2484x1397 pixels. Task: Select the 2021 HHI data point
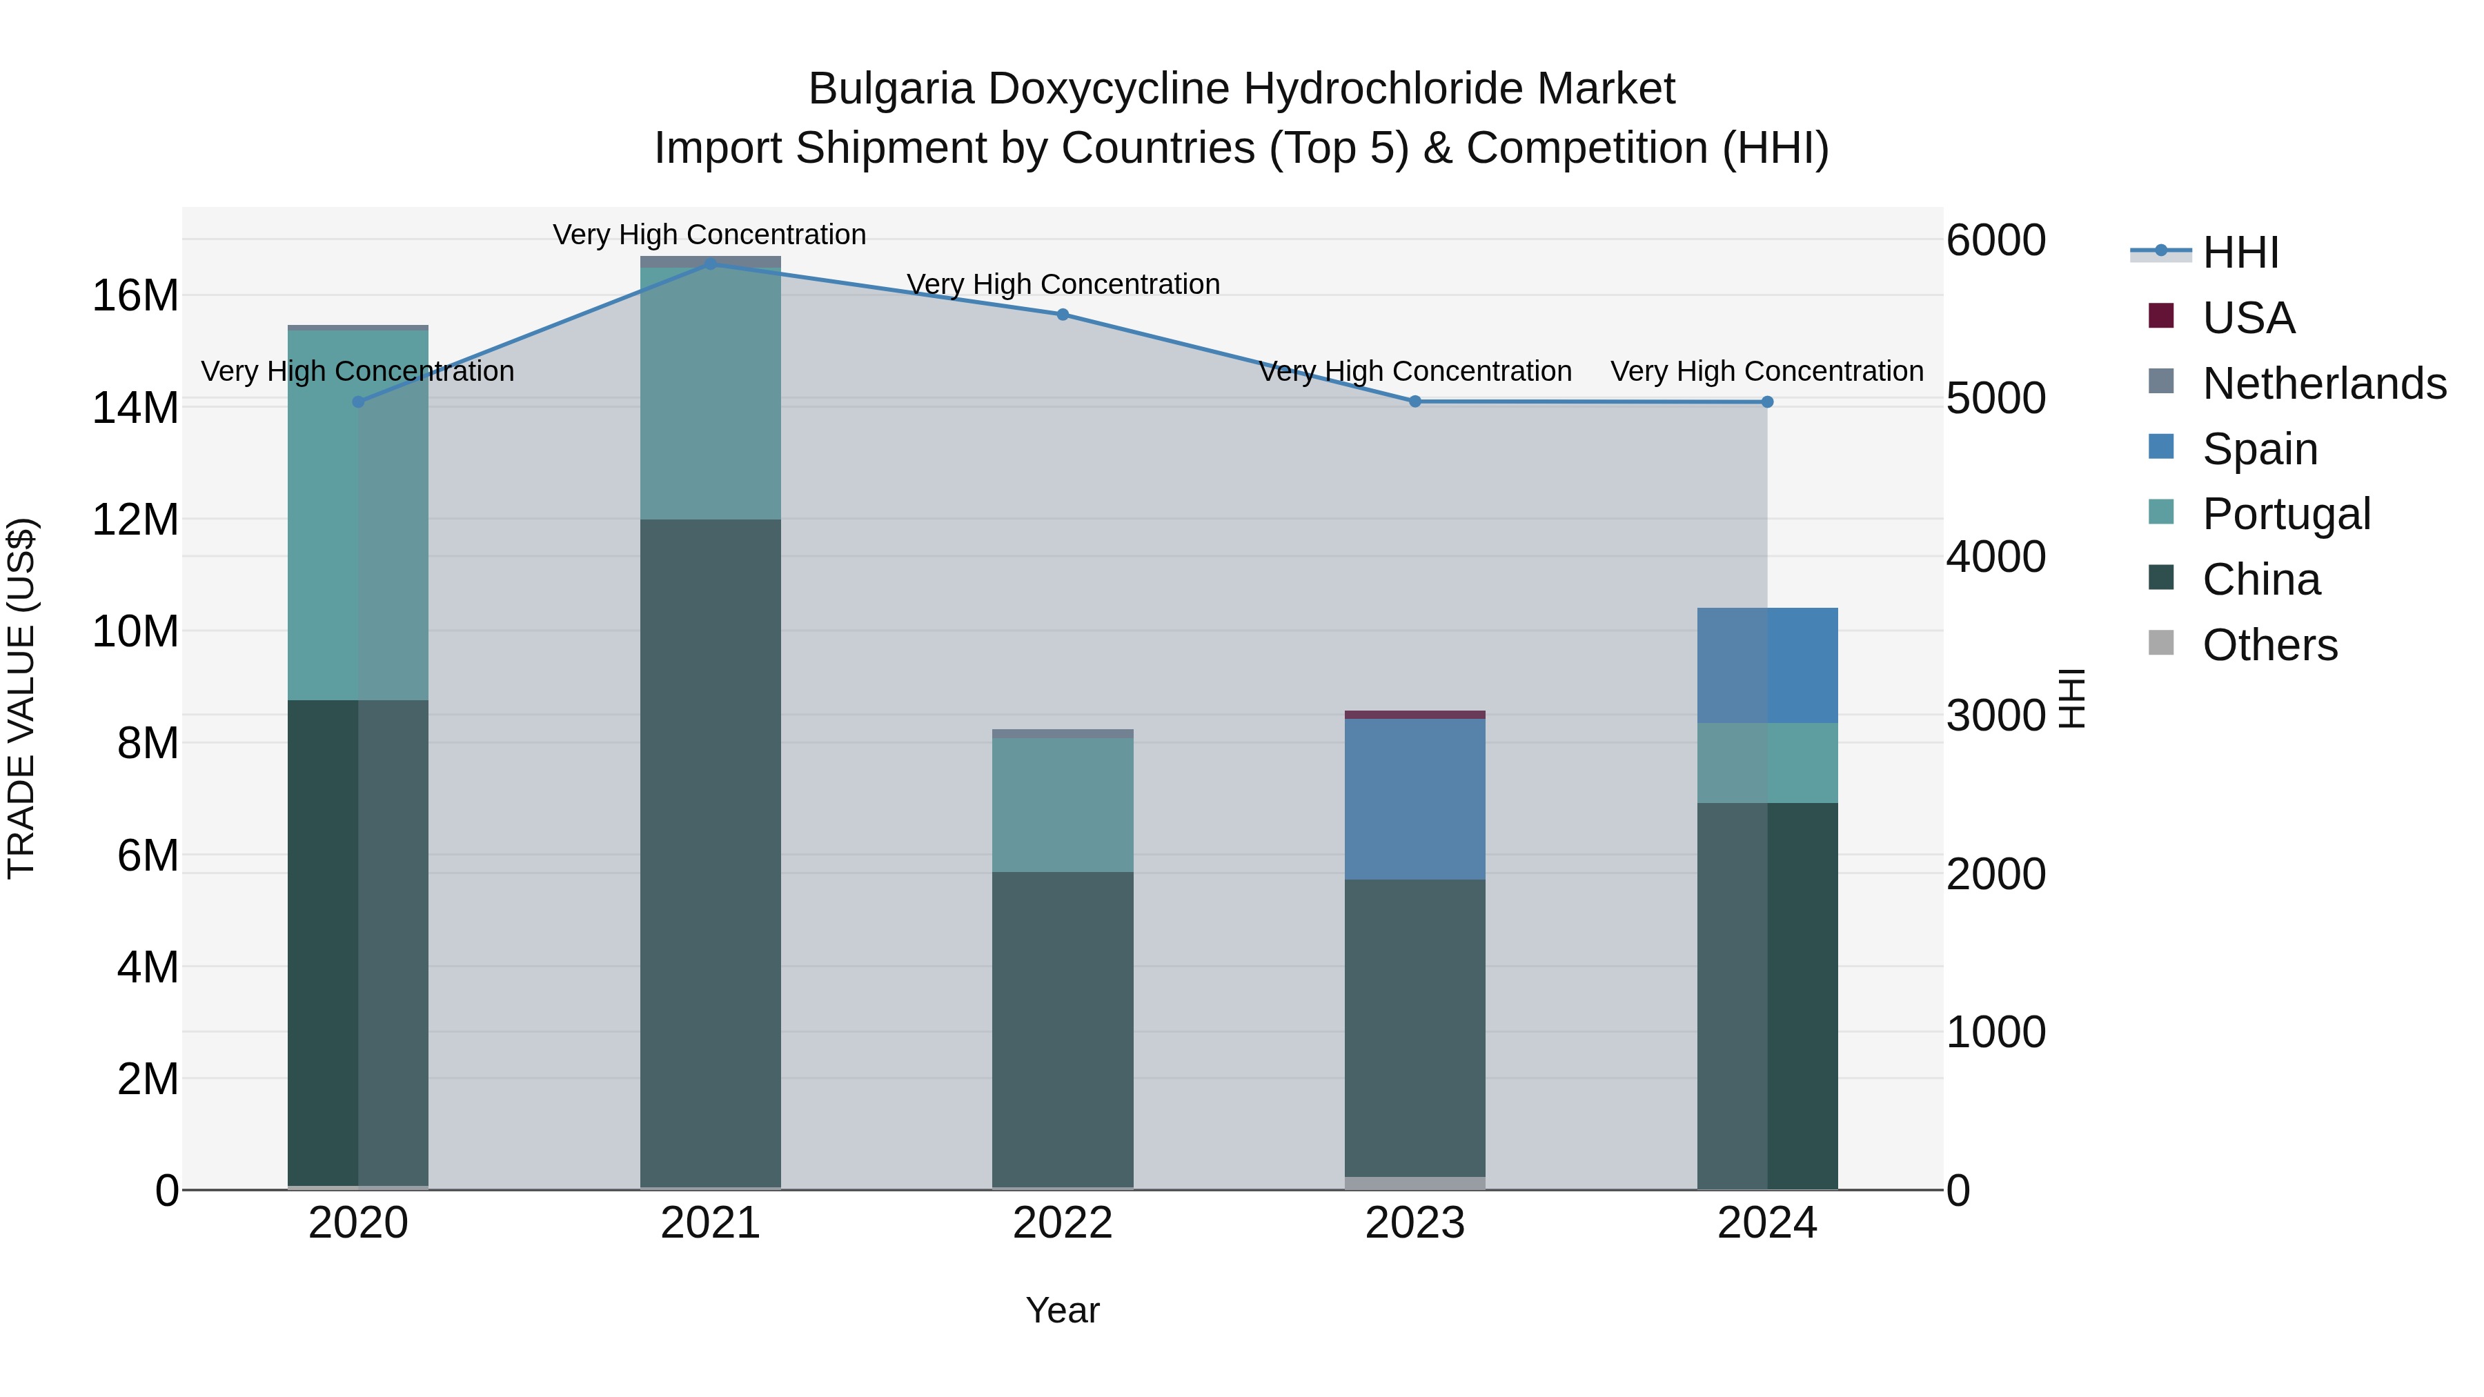coord(711,264)
